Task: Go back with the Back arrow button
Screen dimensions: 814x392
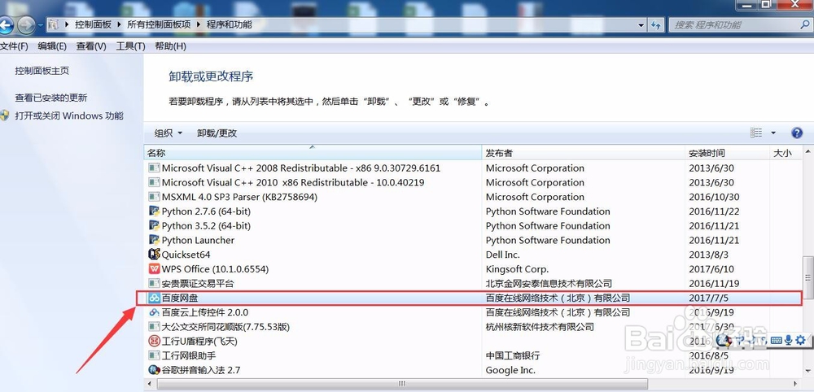Action: tap(5, 24)
